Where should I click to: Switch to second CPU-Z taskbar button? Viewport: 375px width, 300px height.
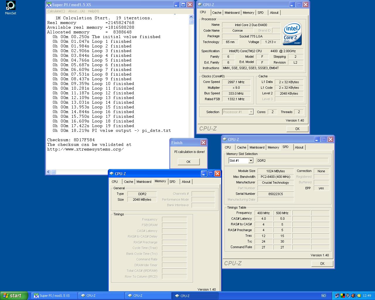point(148,296)
